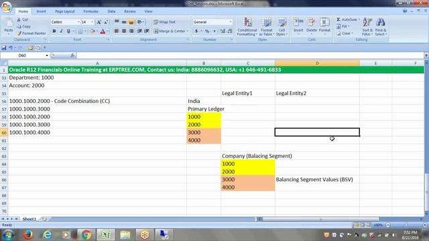Click cell containing Legal Entity1
Image resolution: width=429 pixels, height=241 pixels.
point(248,93)
